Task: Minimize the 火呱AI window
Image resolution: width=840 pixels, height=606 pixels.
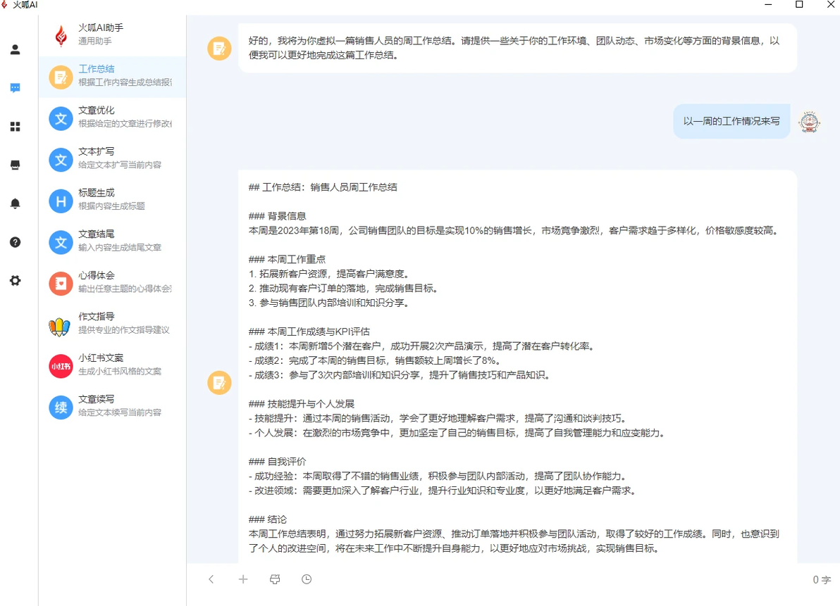Action: tap(768, 4)
